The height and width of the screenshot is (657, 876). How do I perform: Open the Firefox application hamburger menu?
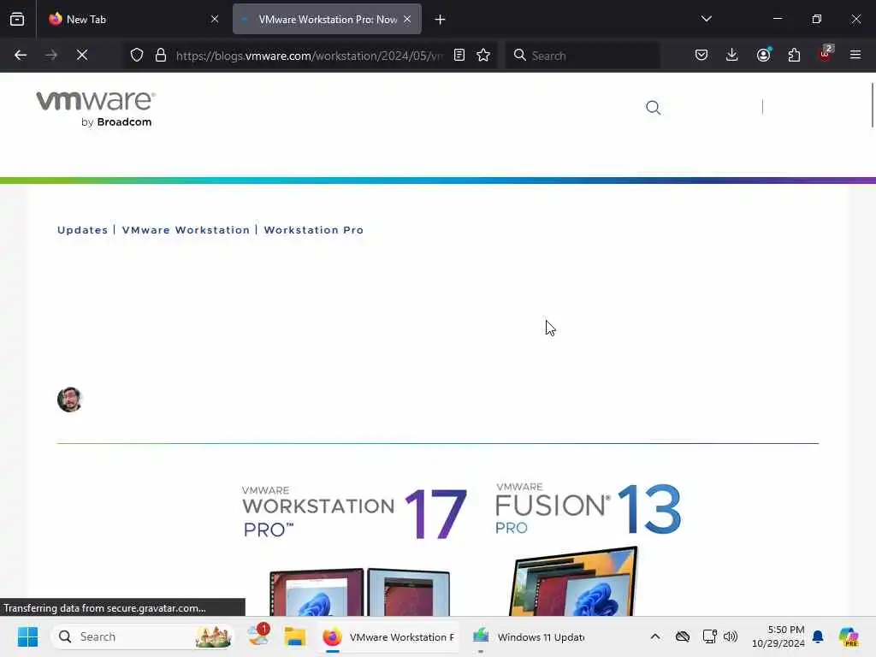click(x=855, y=55)
